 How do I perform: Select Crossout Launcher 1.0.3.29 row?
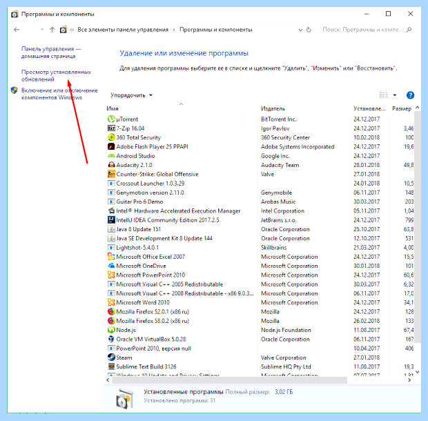[260, 184]
